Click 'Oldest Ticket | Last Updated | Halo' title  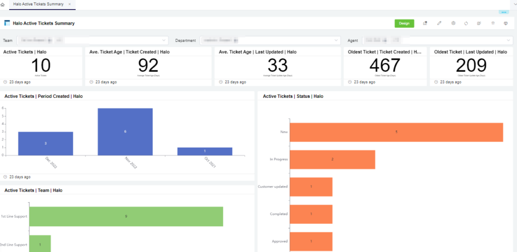coord(471,52)
